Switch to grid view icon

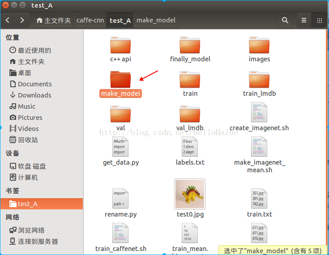[319, 20]
